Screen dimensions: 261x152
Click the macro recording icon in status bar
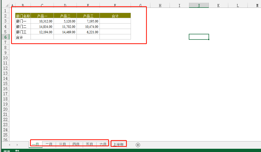click(17, 151)
